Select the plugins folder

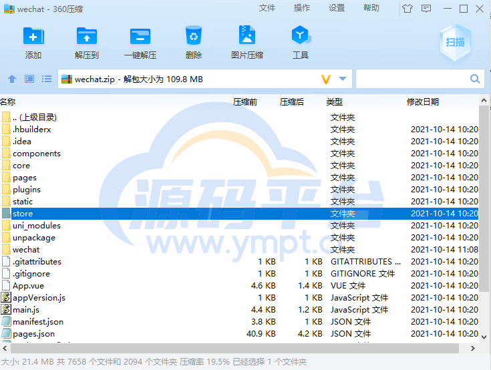[x=27, y=190]
